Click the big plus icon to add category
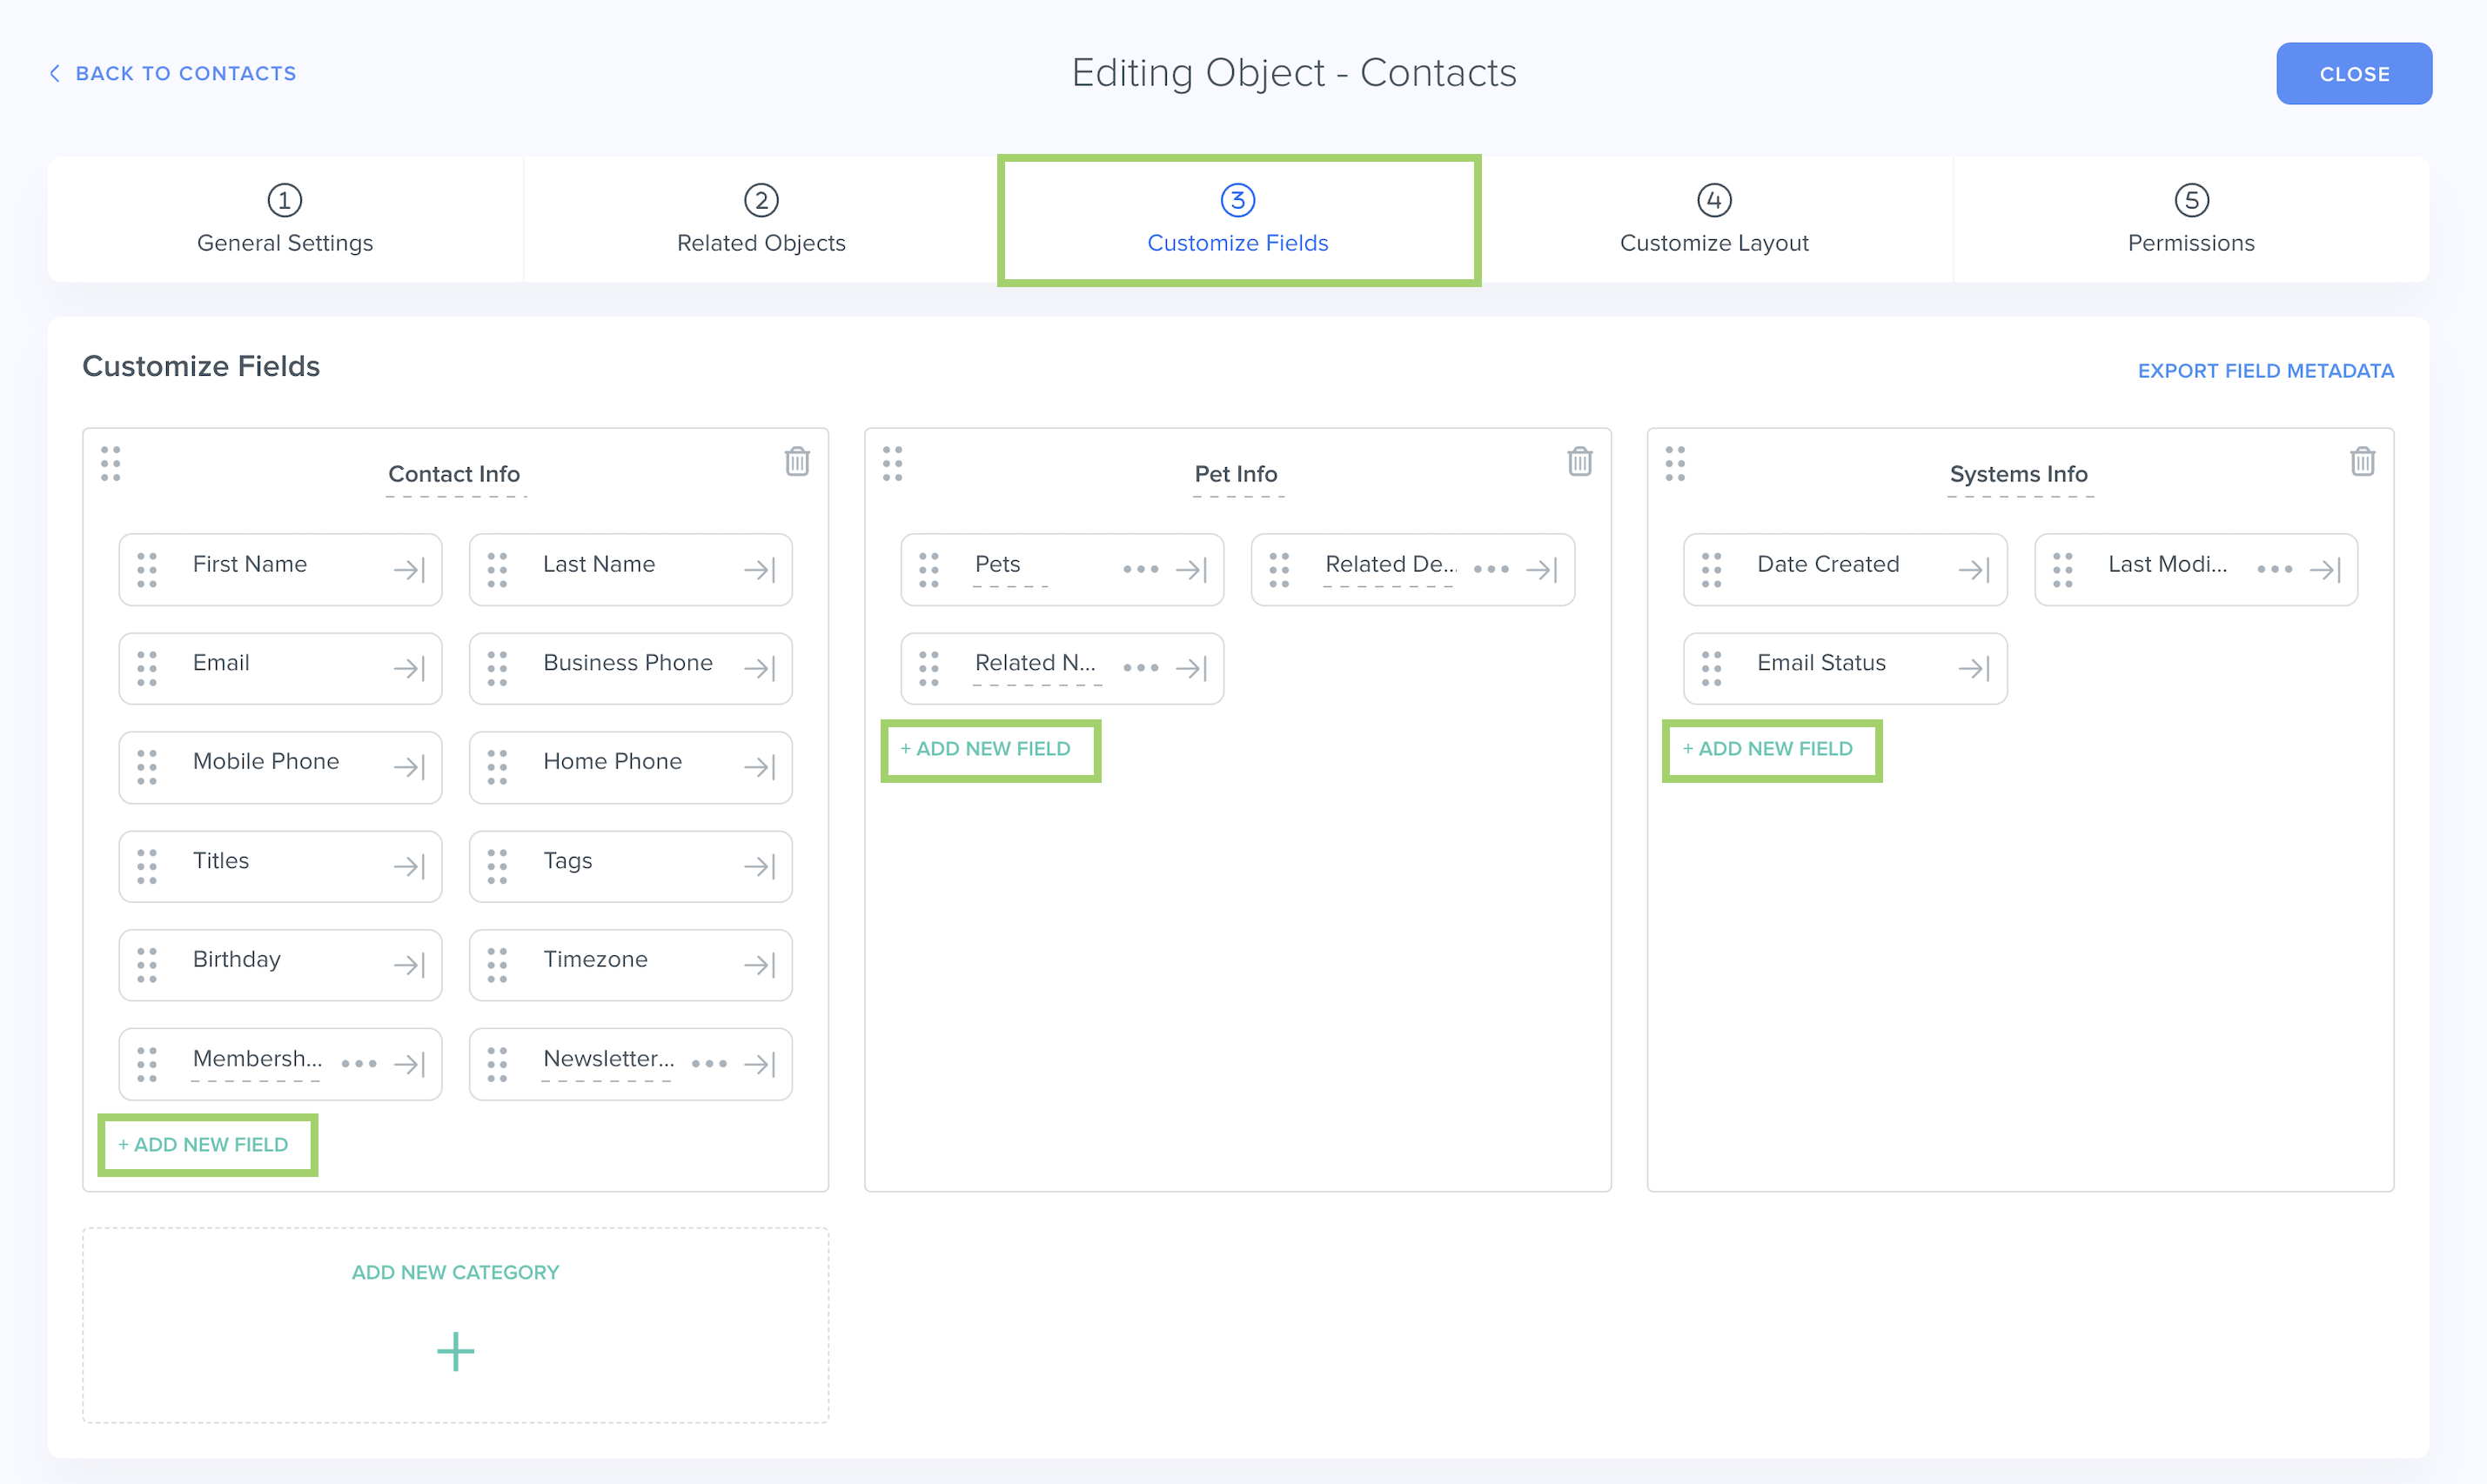The height and width of the screenshot is (1484, 2487). tap(455, 1351)
